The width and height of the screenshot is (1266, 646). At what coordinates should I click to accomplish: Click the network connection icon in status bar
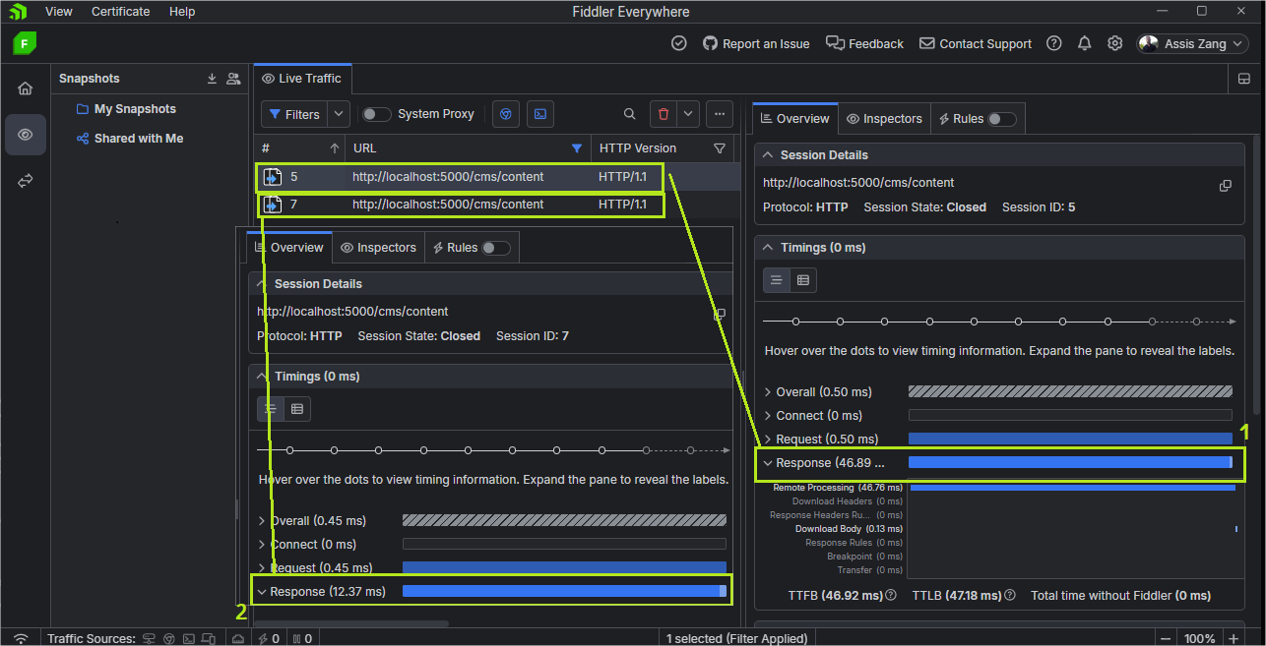(21, 638)
